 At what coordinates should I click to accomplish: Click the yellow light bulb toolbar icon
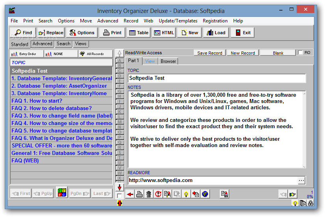[x=186, y=194]
